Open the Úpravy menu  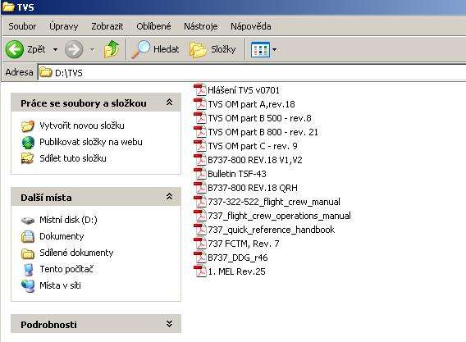point(64,26)
